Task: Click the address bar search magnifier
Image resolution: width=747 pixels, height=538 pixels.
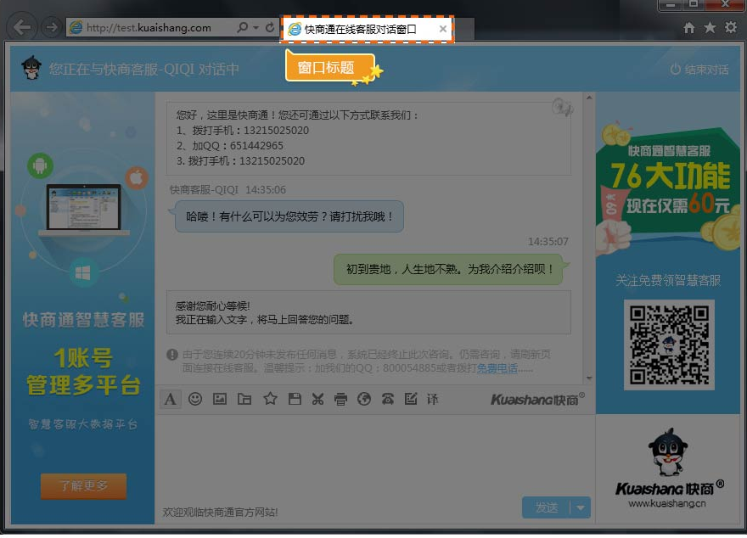Action: tap(242, 28)
